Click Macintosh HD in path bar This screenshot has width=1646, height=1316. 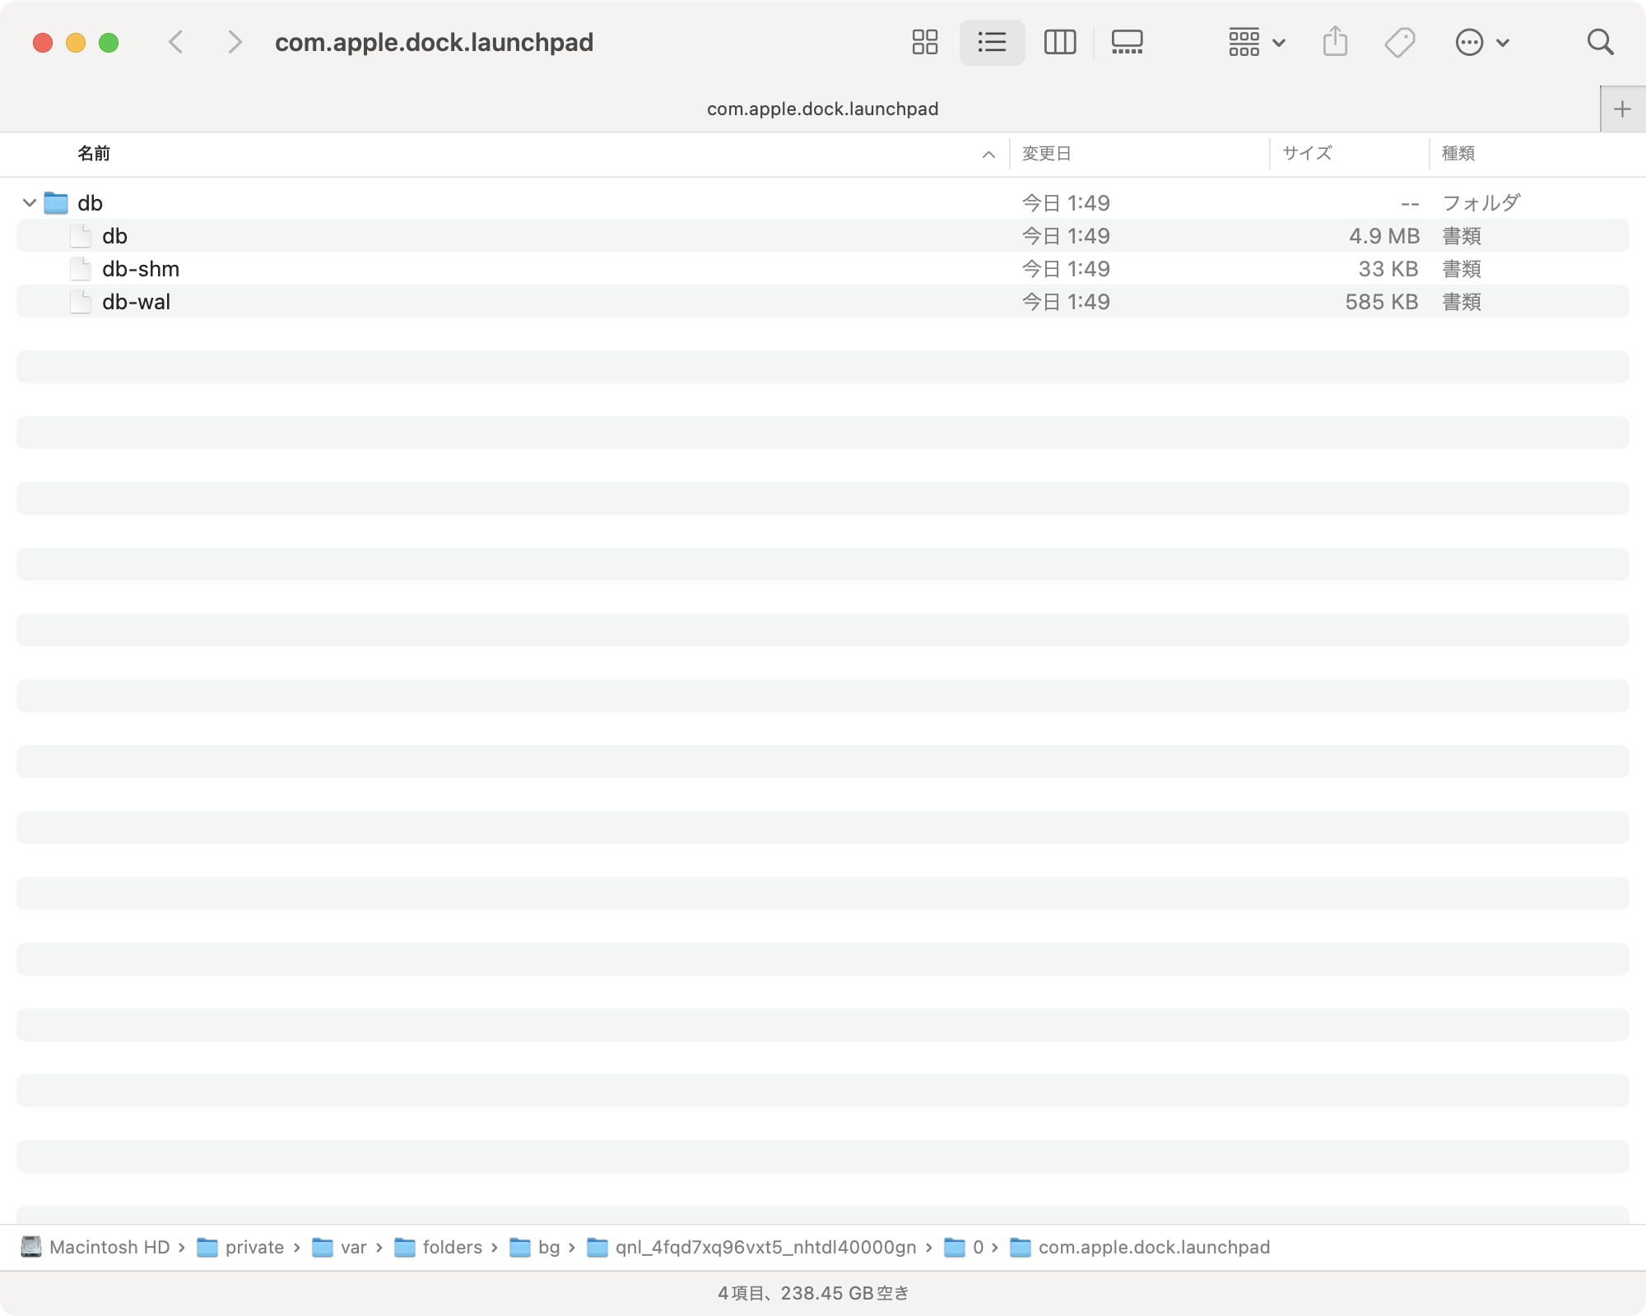click(x=95, y=1247)
